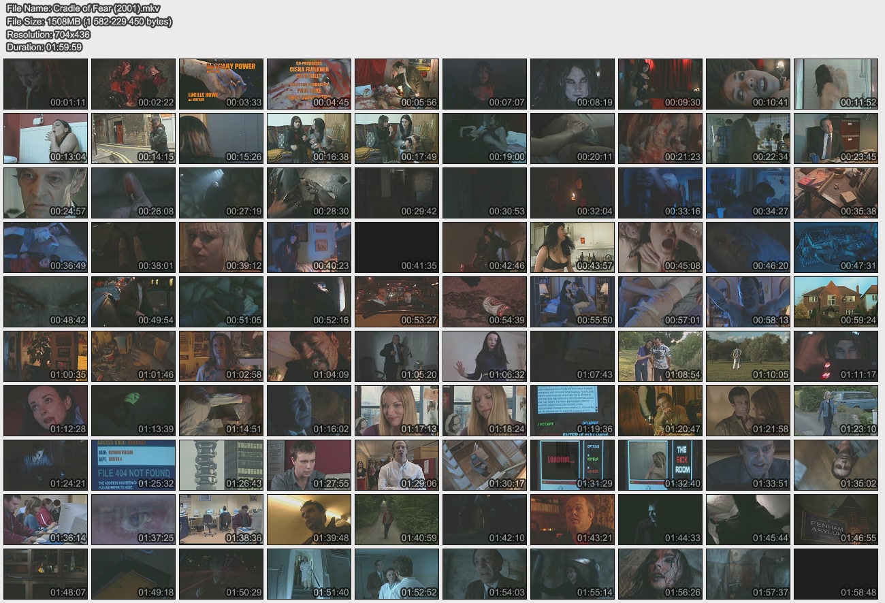Click the close-up face frame at 00:24:57
The width and height of the screenshot is (885, 603).
point(46,193)
